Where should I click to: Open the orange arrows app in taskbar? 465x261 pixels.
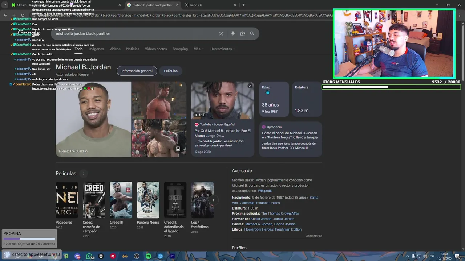(125, 256)
